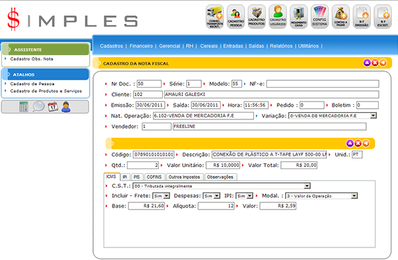Image resolution: width=398 pixels, height=260 pixels.
Task: Switch to the Observações tab
Action: pyautogui.click(x=220, y=177)
